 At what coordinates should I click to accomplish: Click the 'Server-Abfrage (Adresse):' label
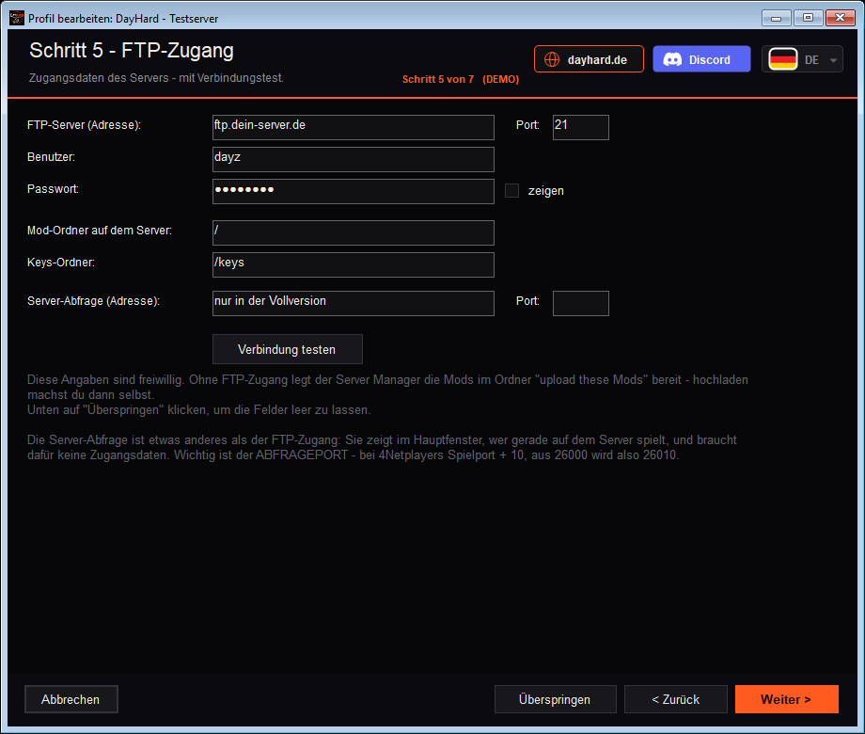click(x=93, y=301)
